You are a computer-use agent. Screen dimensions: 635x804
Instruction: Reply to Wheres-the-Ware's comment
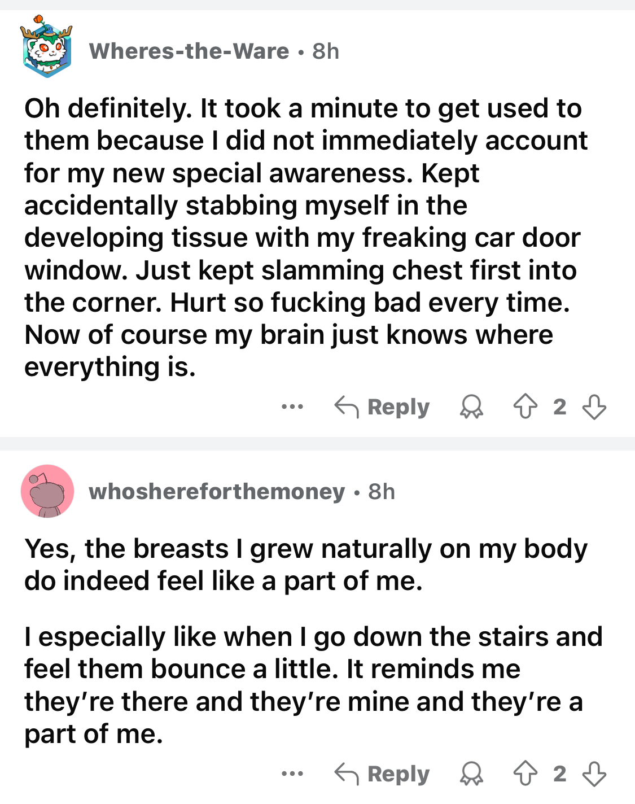click(383, 407)
